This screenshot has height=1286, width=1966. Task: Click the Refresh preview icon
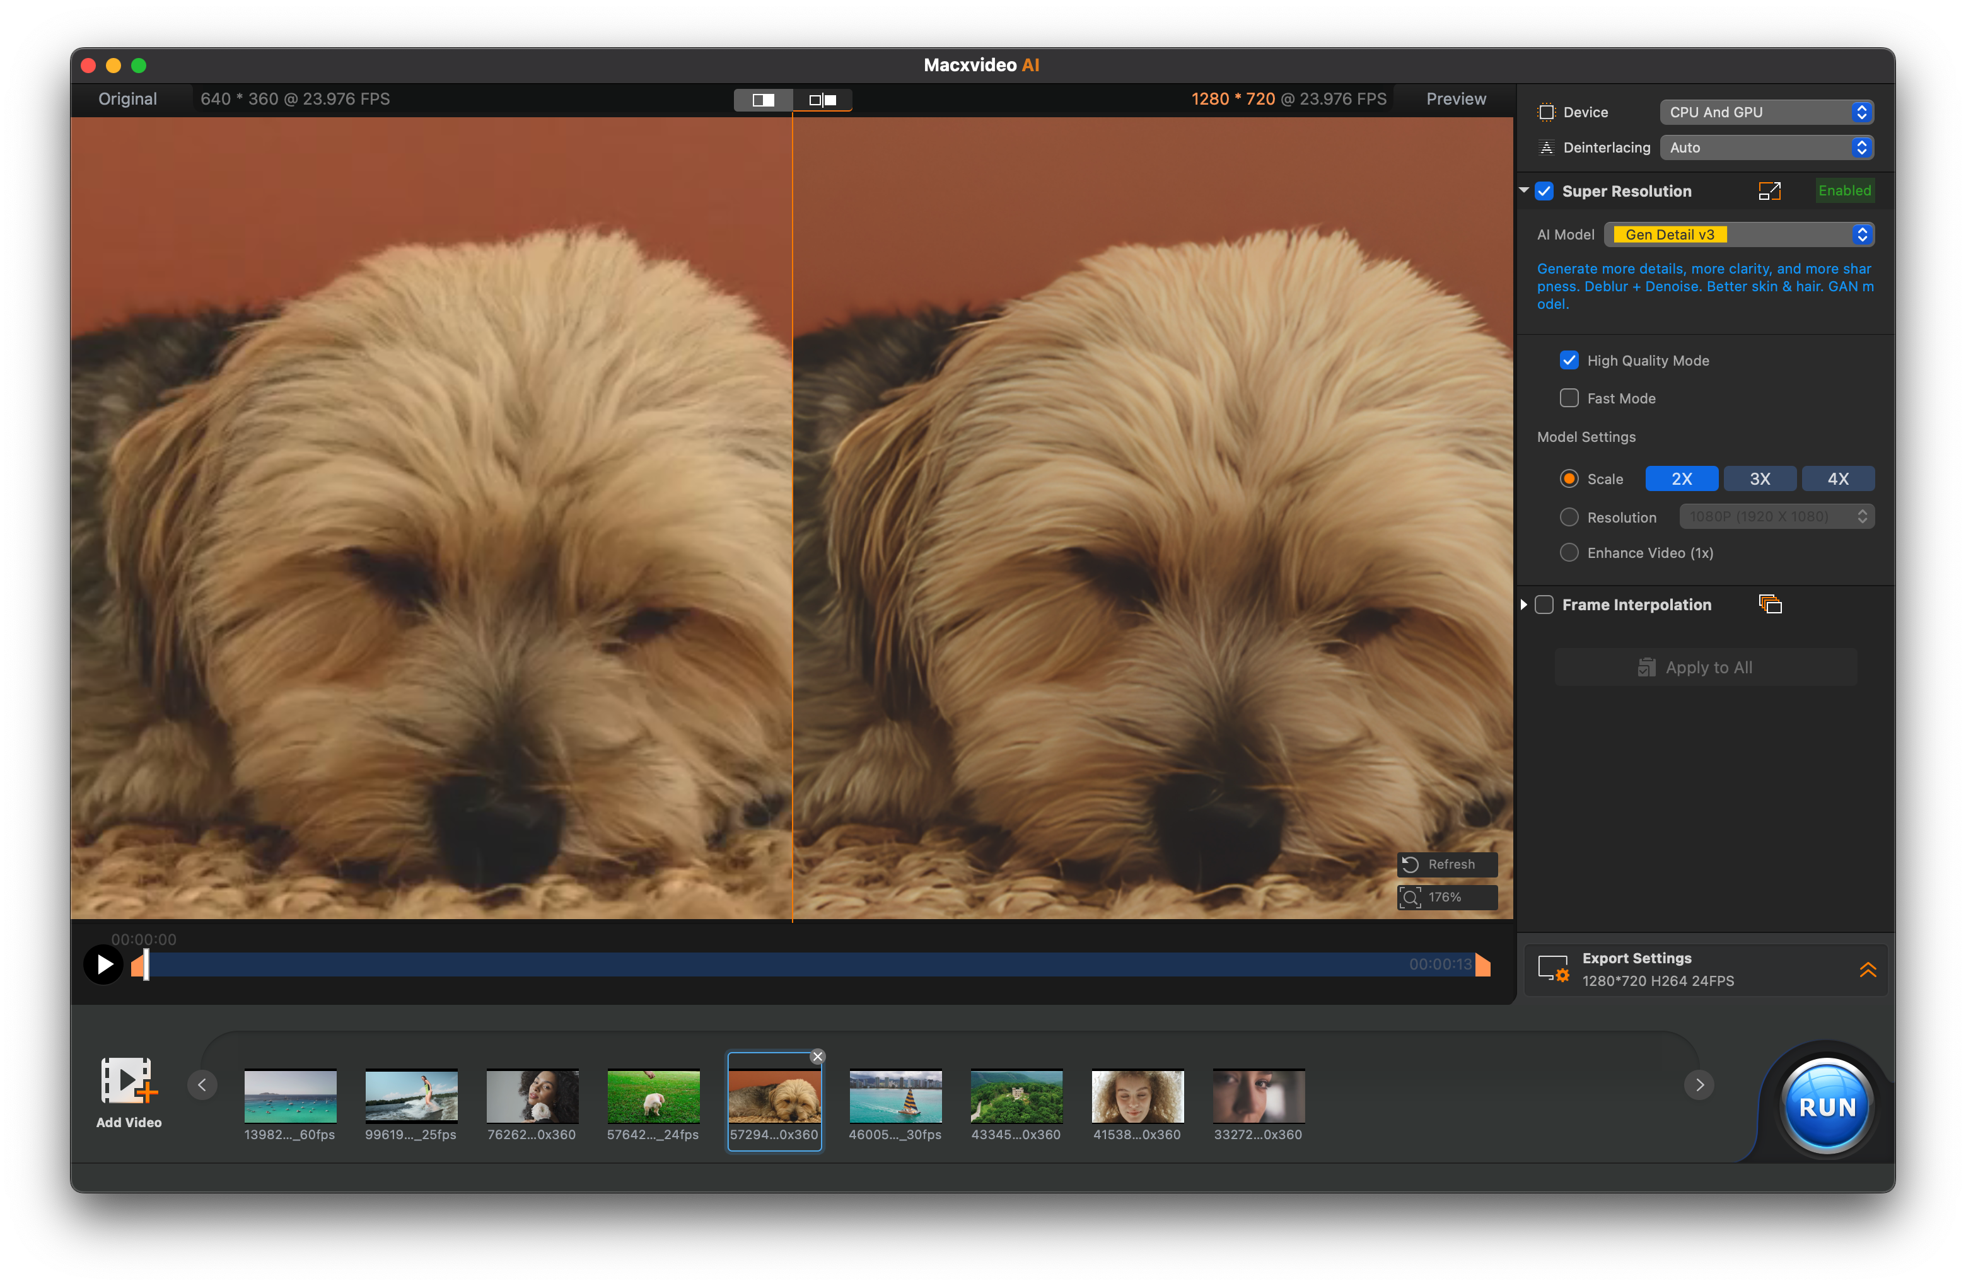pos(1410,864)
